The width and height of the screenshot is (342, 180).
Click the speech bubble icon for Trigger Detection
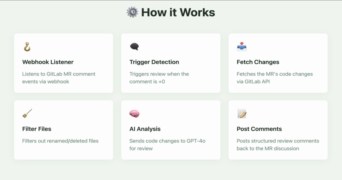click(x=134, y=46)
